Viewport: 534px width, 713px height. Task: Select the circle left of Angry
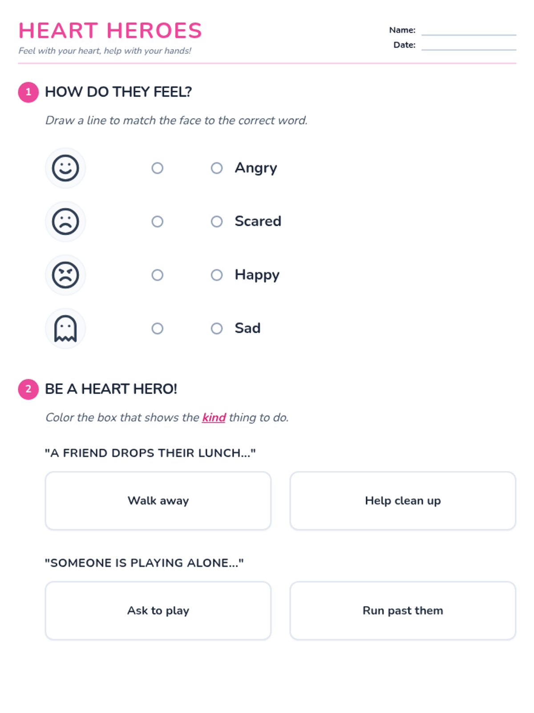[217, 168]
